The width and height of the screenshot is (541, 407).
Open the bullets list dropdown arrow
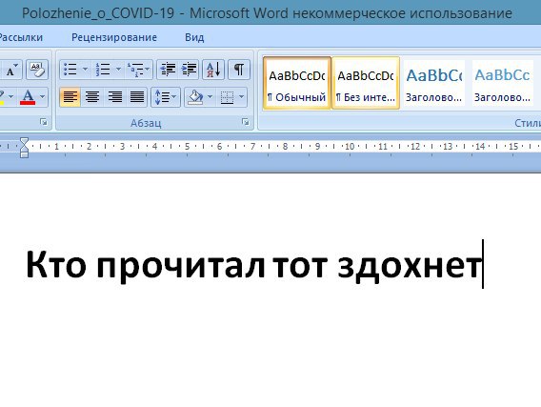click(x=85, y=70)
